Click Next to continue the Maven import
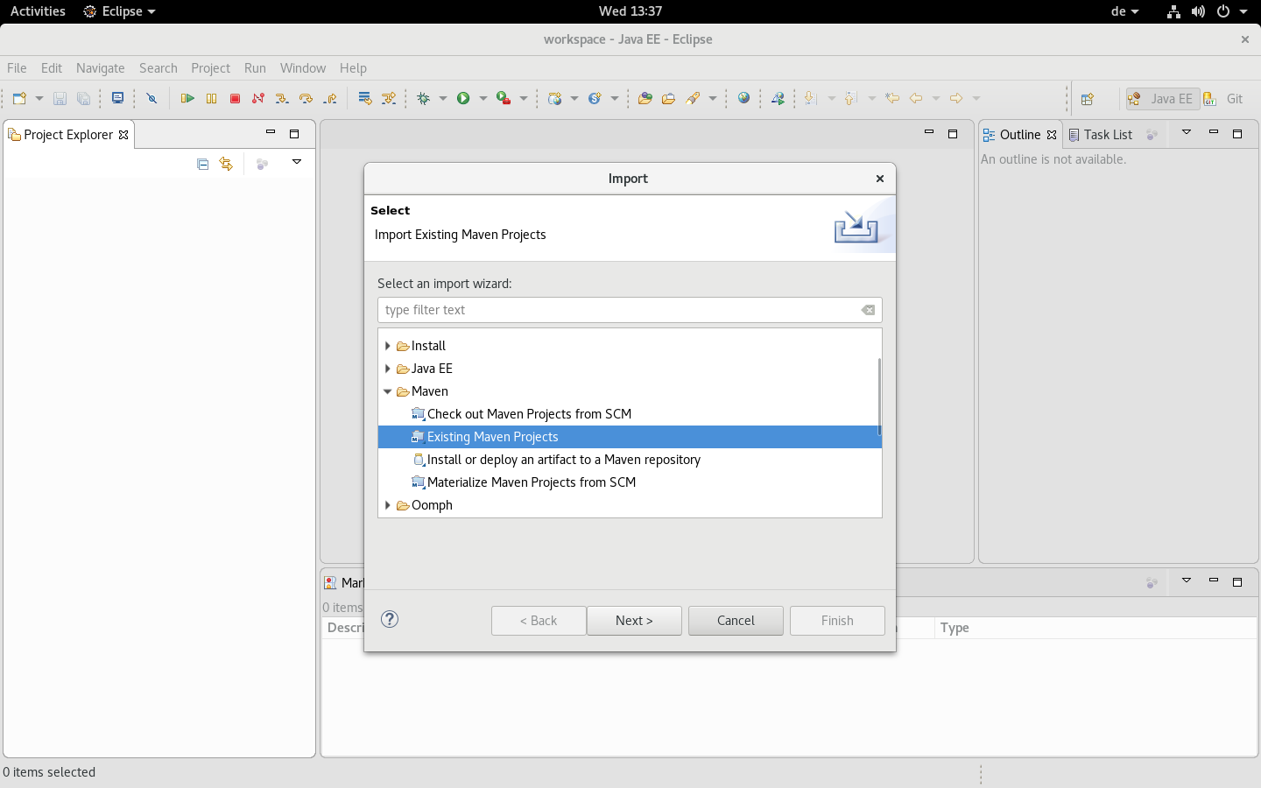 (x=634, y=620)
